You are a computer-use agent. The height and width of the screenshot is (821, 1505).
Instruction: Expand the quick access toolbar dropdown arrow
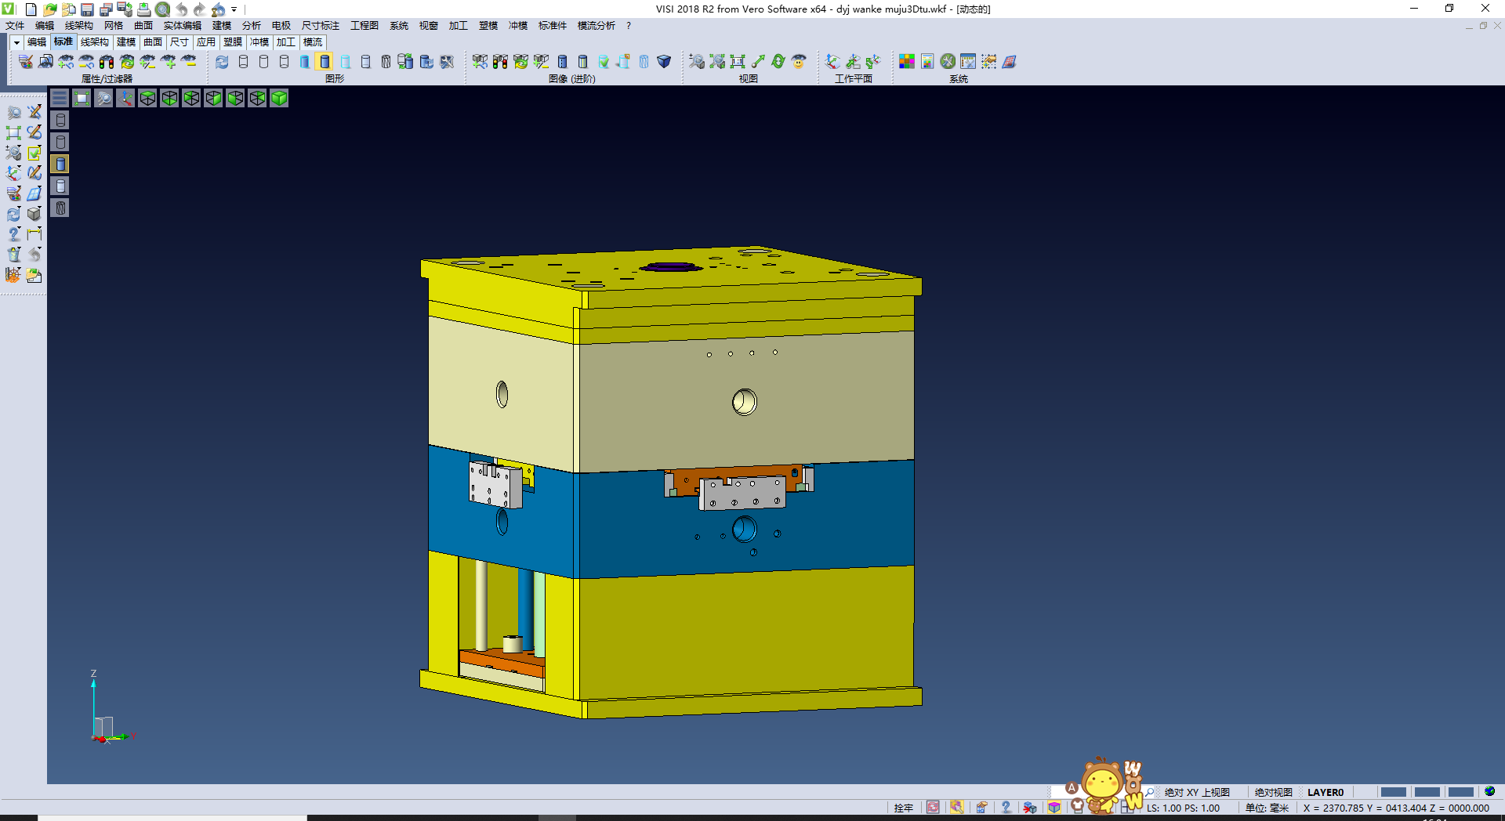tap(234, 9)
